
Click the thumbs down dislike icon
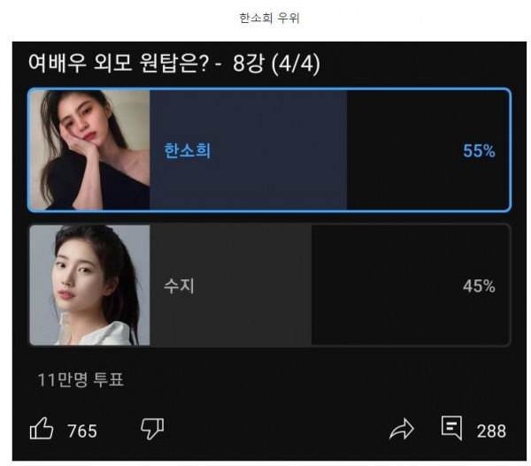coord(152,429)
